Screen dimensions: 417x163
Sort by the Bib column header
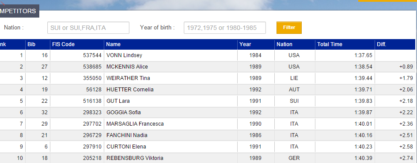[31, 44]
